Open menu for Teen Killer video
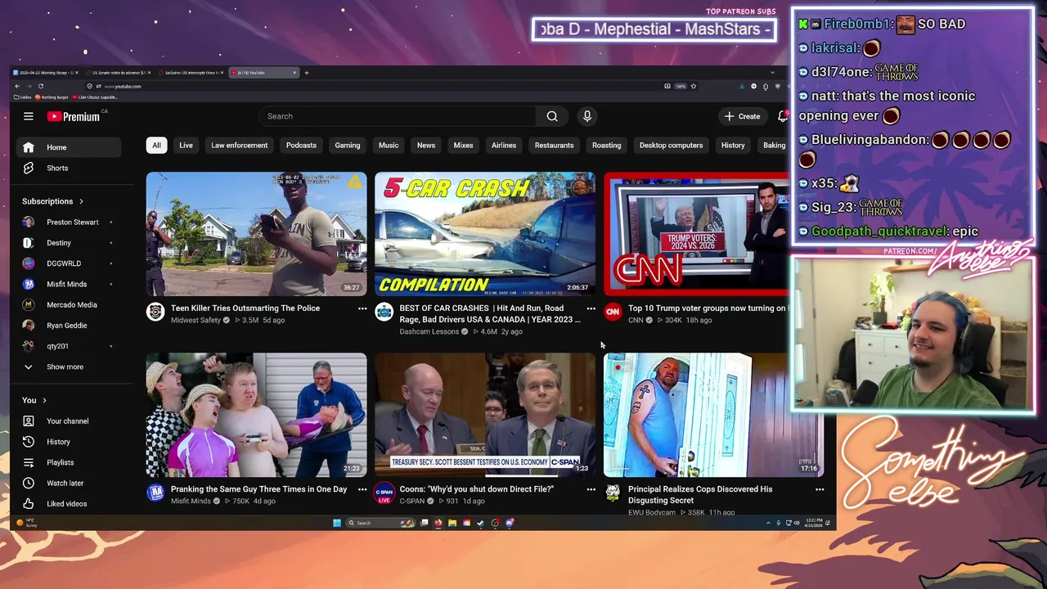 point(362,308)
